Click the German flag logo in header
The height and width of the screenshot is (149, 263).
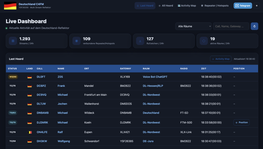coord(10,6)
